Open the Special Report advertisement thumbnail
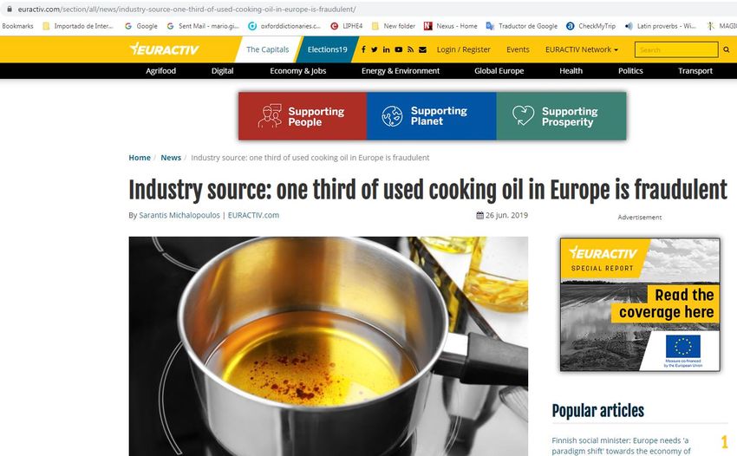The height and width of the screenshot is (456, 737). pyautogui.click(x=640, y=304)
